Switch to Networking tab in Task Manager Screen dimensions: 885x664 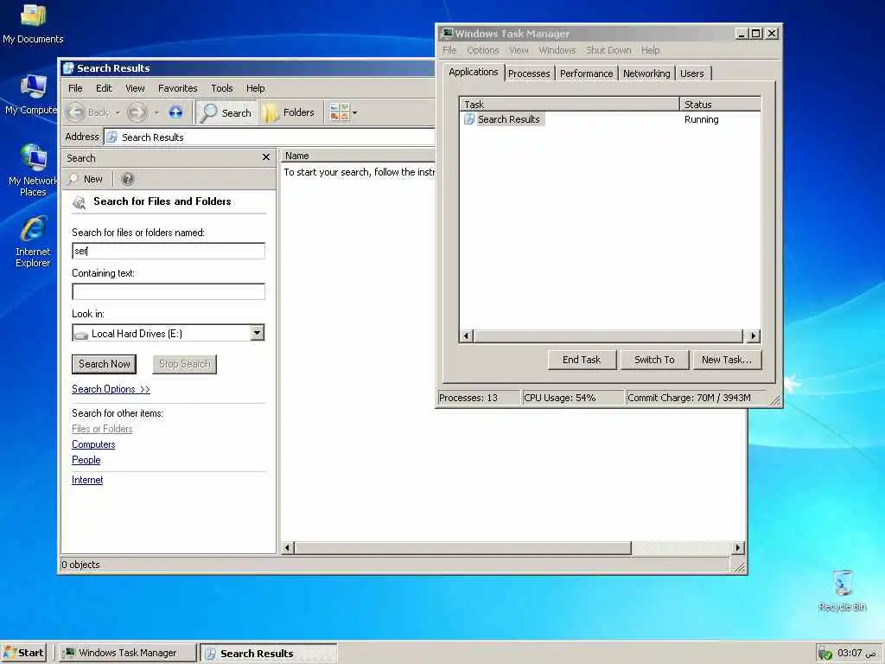click(646, 73)
